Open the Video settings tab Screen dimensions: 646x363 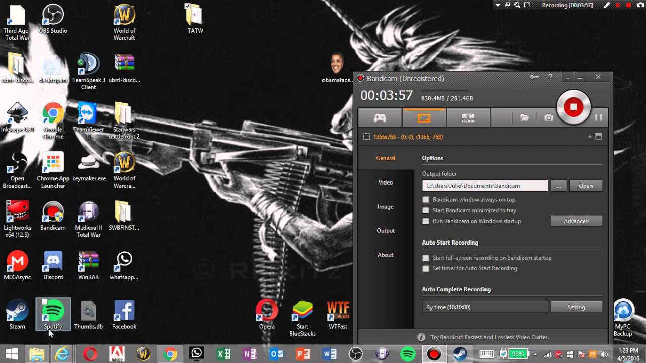[386, 183]
